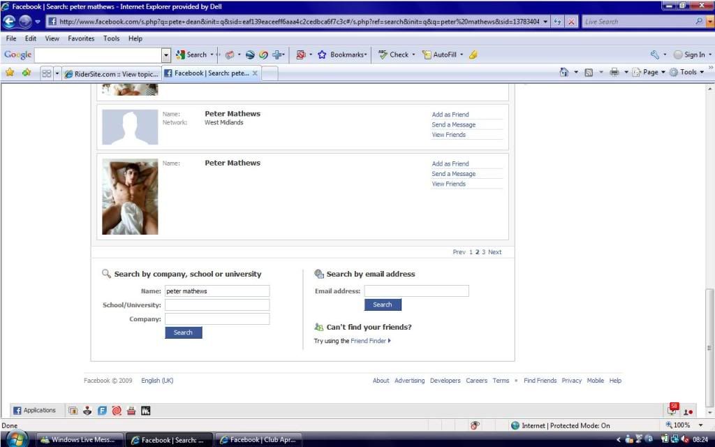Image resolution: width=715 pixels, height=447 pixels.
Task: Switch to Windows Live Messenger taskbar button
Action: tap(80, 440)
